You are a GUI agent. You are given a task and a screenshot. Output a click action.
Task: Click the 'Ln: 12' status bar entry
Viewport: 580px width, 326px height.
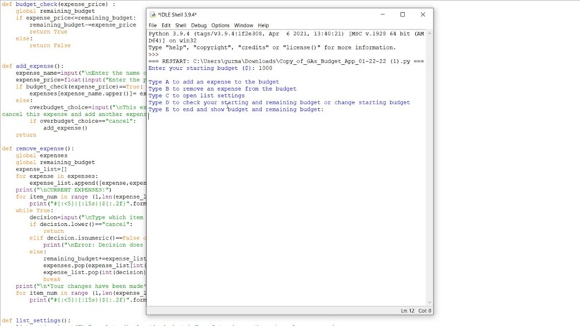407,311
